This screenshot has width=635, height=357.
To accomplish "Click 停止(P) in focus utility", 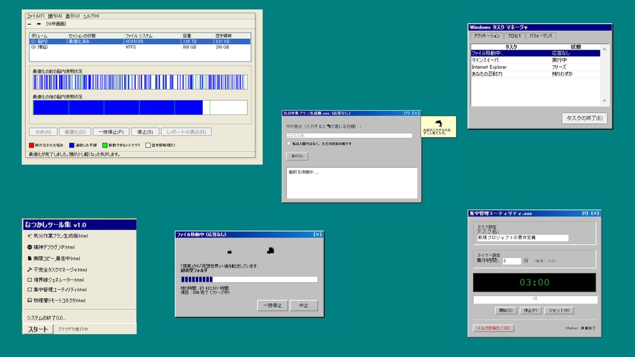I will (x=531, y=311).
